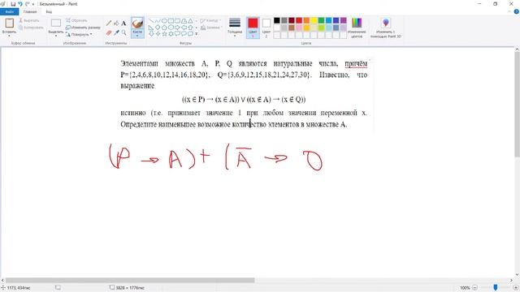This screenshot has width=520, height=292.
Task: Select the Fill with color bucket tool
Action: (116, 24)
